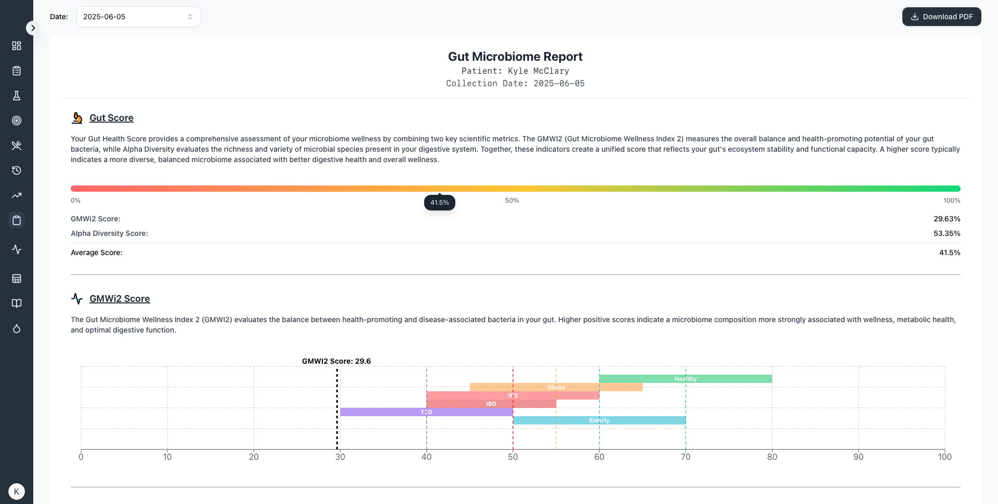Select the highlighted clipboard report icon
Image resolution: width=998 pixels, height=504 pixels.
17,220
